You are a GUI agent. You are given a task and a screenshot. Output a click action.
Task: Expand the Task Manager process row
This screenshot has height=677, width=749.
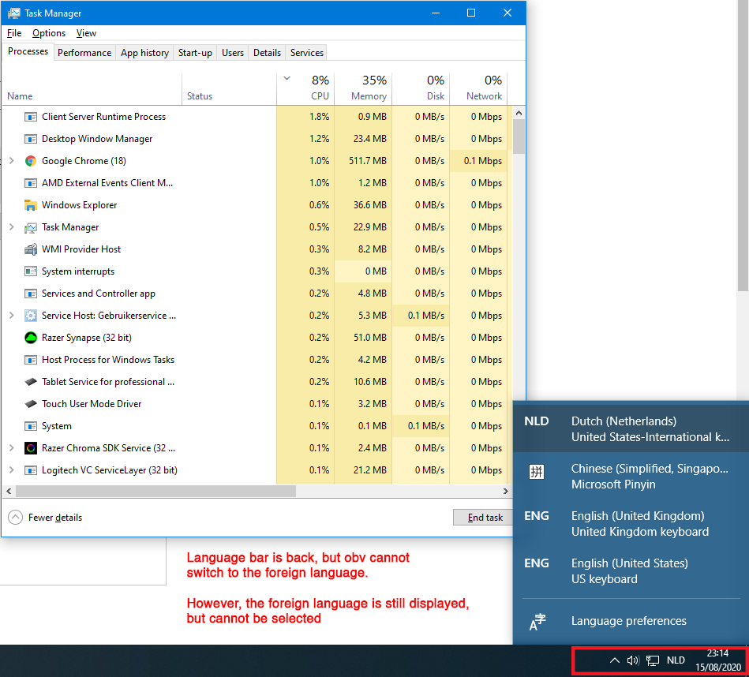(x=12, y=227)
